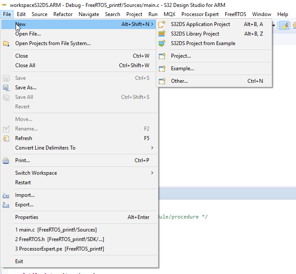Click the Open Projects folder icon
296x274 pixels.
pos(6,43)
